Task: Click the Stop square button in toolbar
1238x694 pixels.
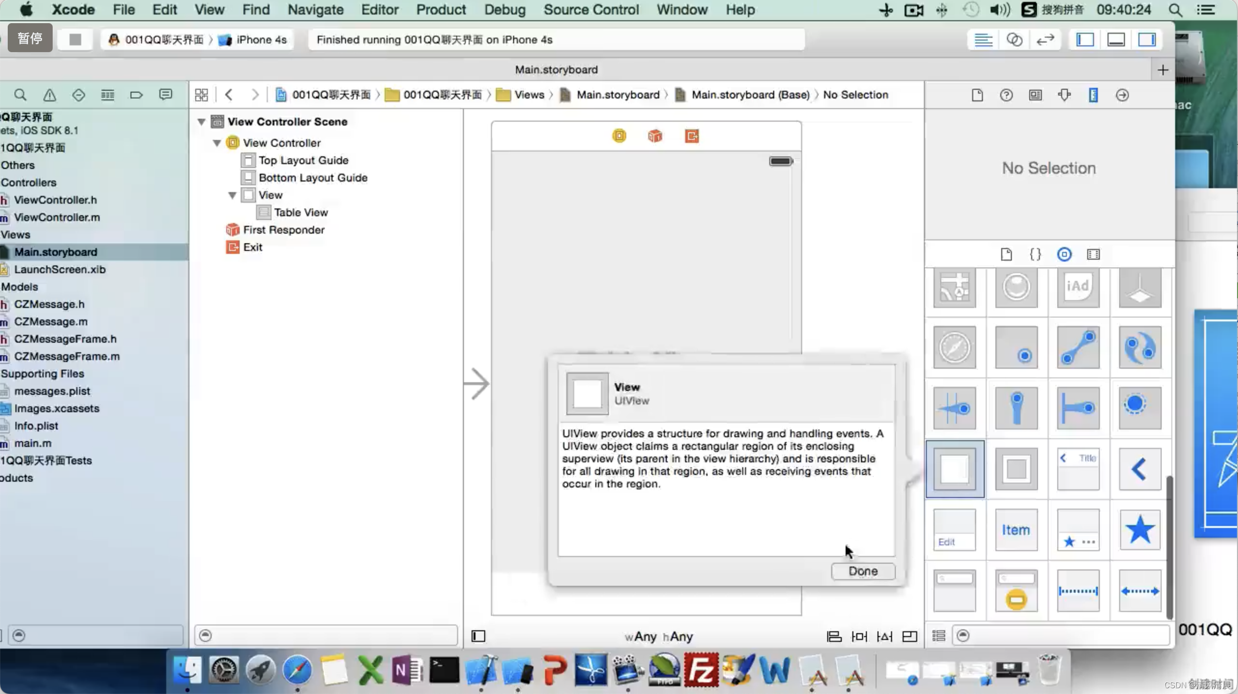Action: (x=75, y=40)
